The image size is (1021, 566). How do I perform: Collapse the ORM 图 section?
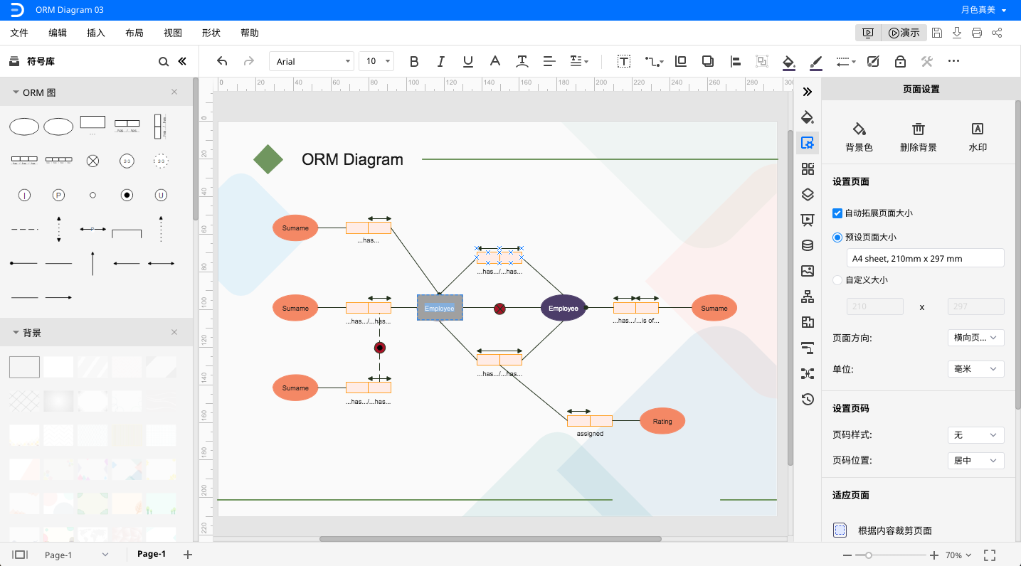pos(16,92)
